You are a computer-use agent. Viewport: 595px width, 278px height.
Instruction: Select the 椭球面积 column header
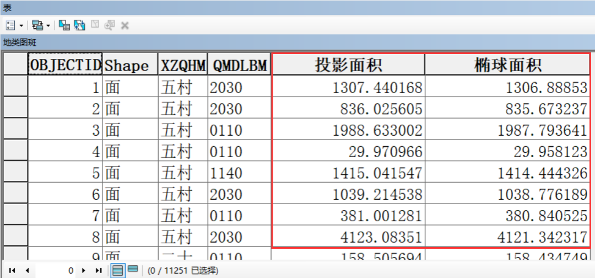507,65
